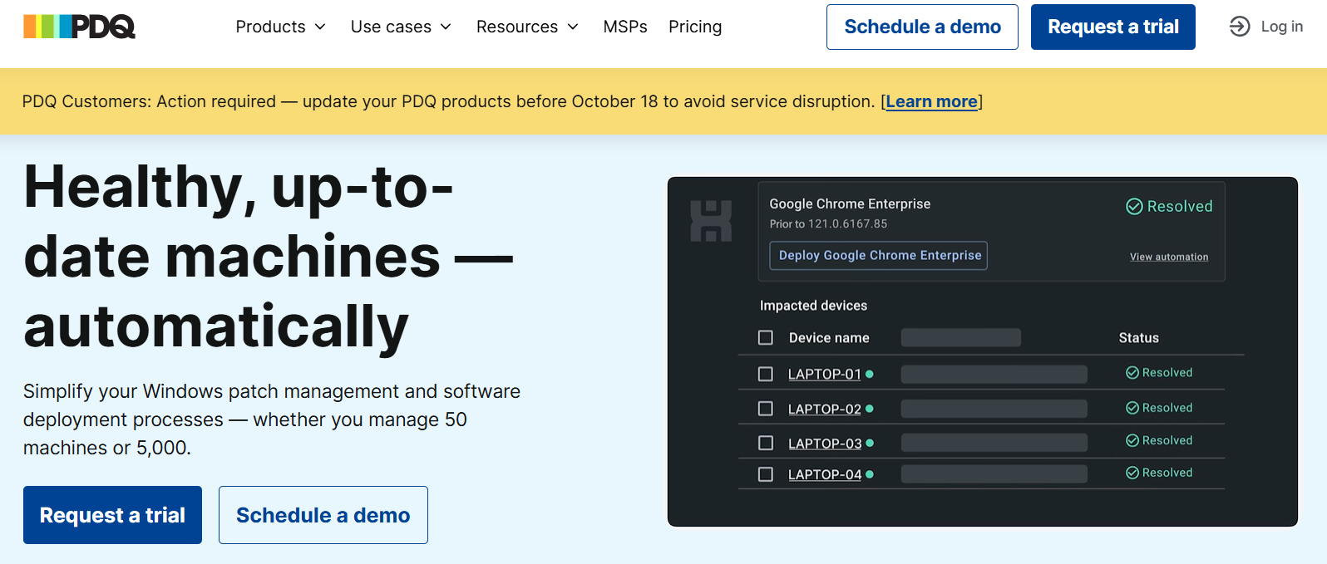1327x564 pixels.
Task: Open the LAPTOP-04 device link
Action: point(825,474)
